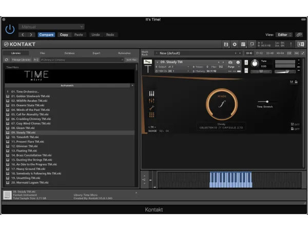
Task: Click the library refresh icon
Action: click(x=7, y=60)
